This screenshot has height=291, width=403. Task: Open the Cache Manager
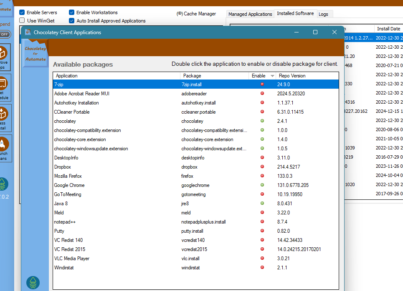(x=197, y=14)
